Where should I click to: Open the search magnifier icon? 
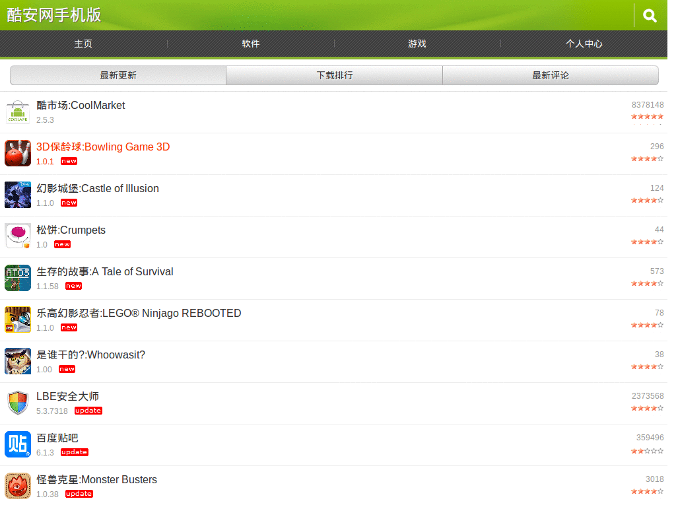pos(650,16)
